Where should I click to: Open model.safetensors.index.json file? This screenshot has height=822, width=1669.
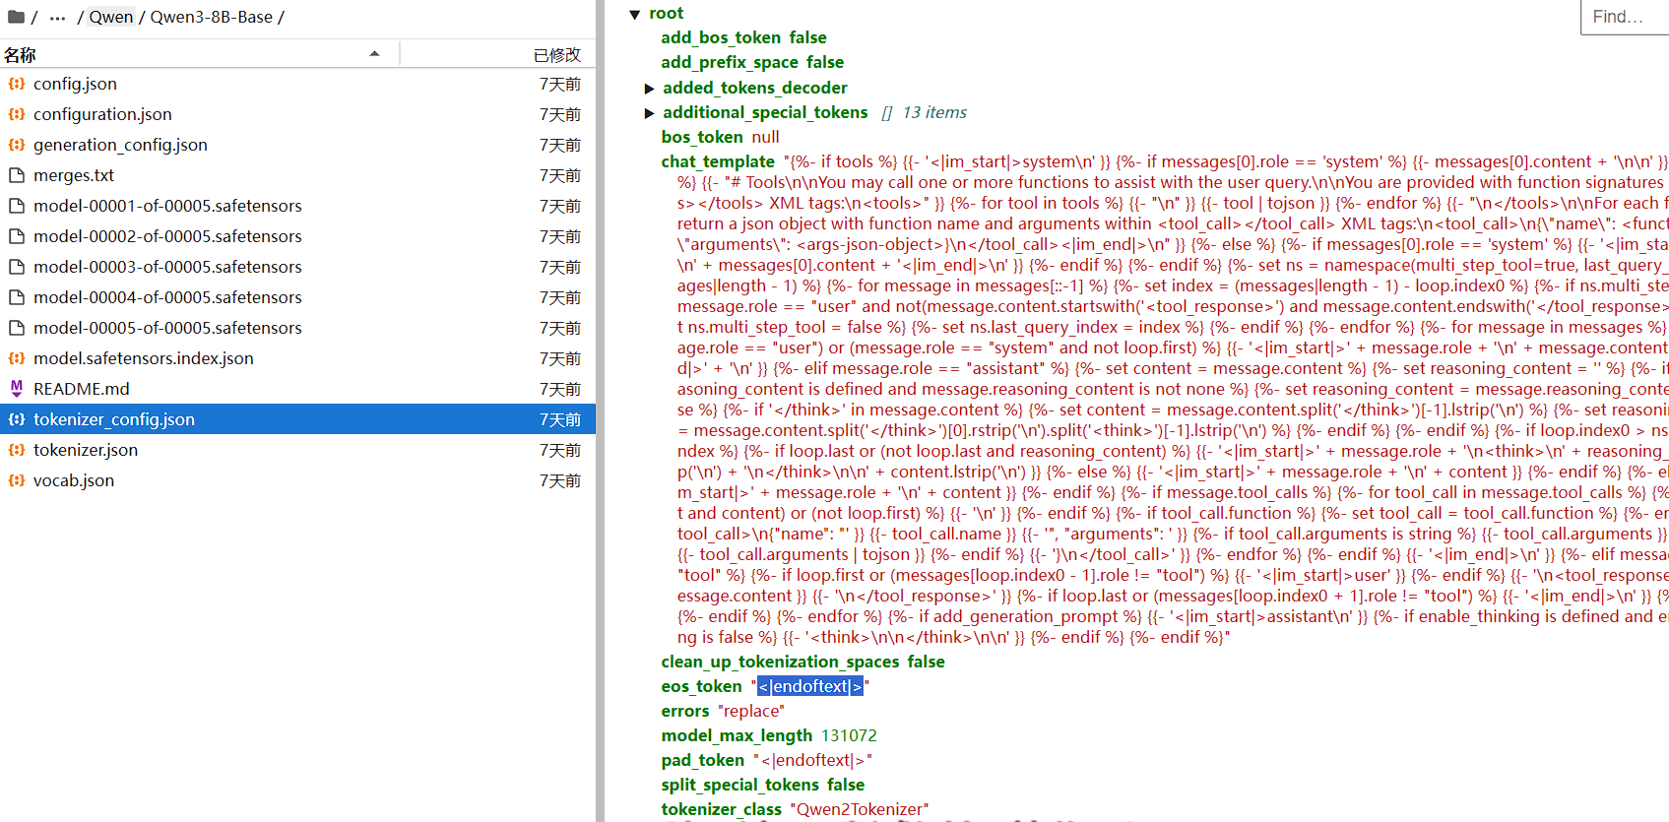144,358
